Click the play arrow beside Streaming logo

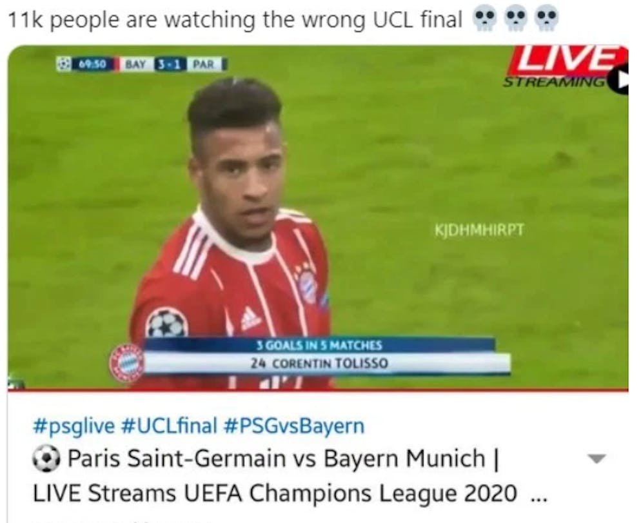pyautogui.click(x=619, y=81)
